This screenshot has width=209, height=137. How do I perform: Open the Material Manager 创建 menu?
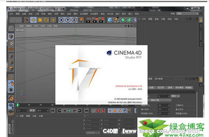[22, 116]
